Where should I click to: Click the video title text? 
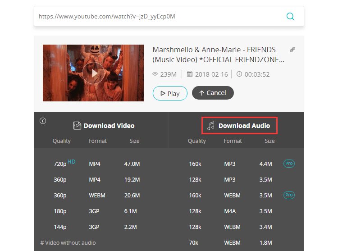[x=219, y=55]
